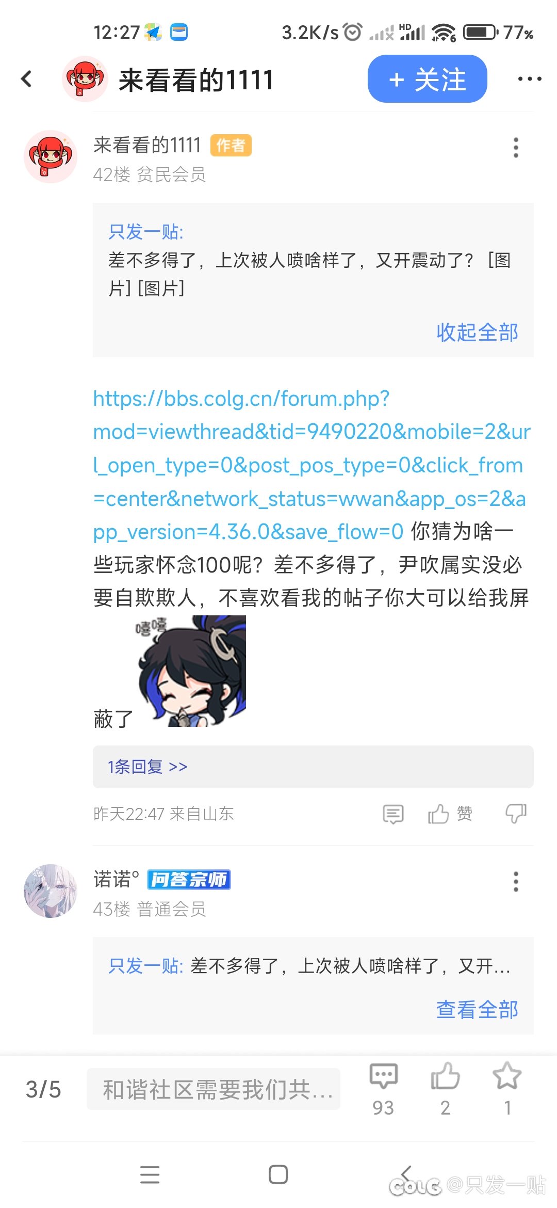Open the 3/5 page selector
This screenshot has width=557, height=1208.
tap(44, 1089)
